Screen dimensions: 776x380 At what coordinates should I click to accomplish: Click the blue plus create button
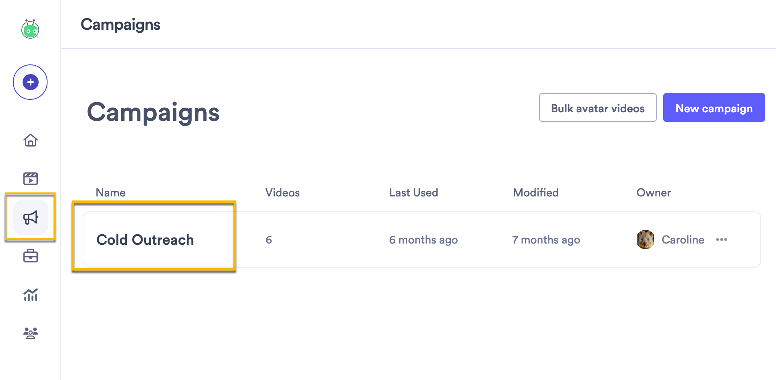30,82
